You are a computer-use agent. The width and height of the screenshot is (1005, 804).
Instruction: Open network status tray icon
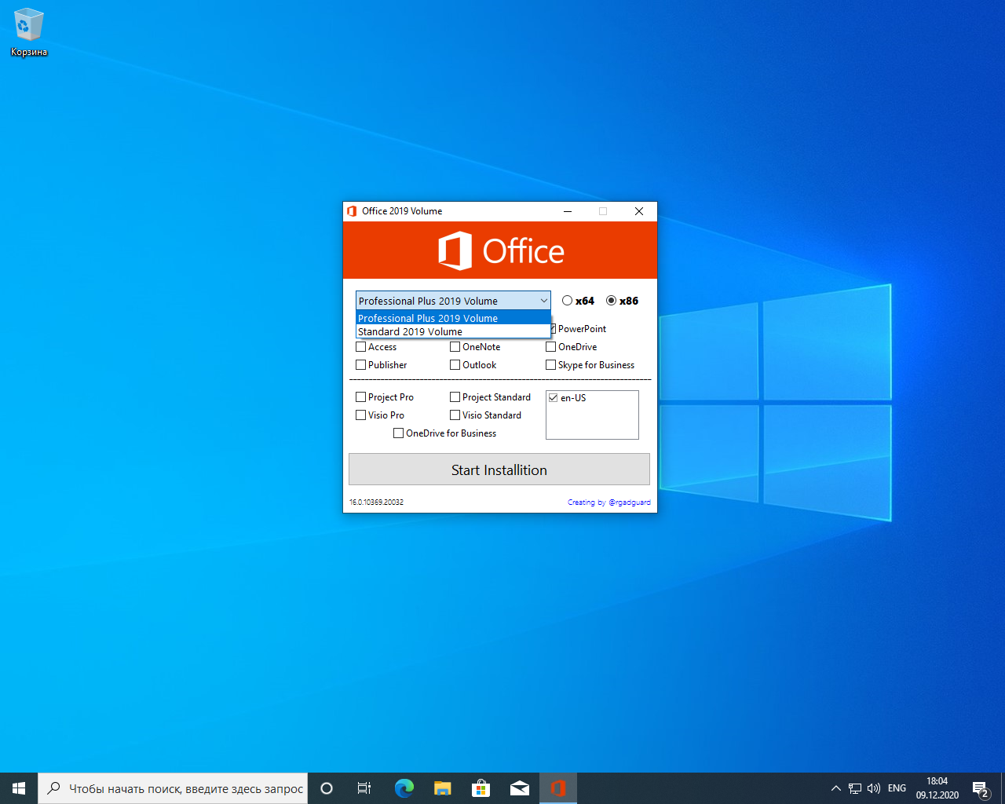tap(855, 788)
